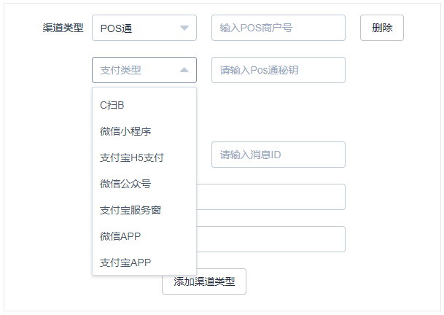Focus the 输入POS商户号 input field
444x315 pixels.
coord(279,28)
